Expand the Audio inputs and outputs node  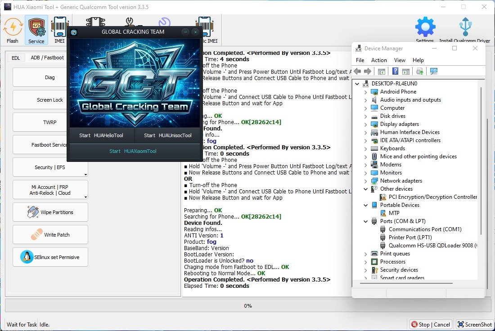(x=365, y=100)
